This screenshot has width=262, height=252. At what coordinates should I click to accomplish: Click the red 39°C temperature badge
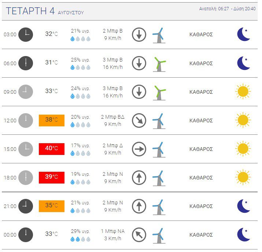point(52,178)
